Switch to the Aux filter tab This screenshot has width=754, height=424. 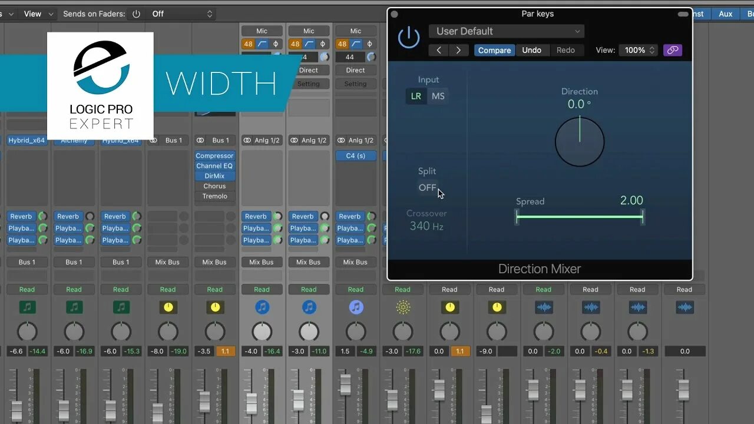coord(726,14)
